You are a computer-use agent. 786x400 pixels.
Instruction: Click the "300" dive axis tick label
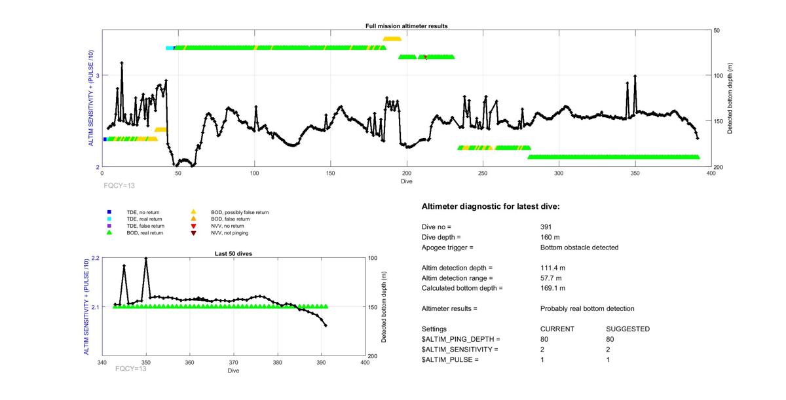click(559, 173)
